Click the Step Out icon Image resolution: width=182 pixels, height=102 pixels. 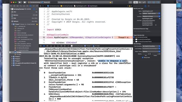coord(58,46)
